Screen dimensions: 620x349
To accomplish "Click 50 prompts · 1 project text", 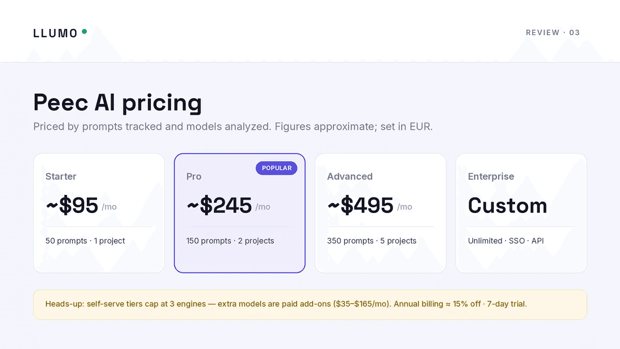I will point(85,241).
